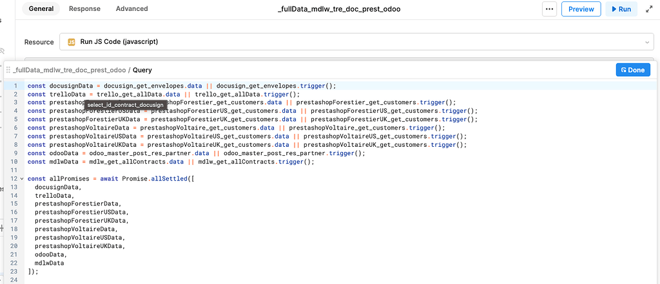Open the Advanced tab
The width and height of the screenshot is (660, 284).
[x=131, y=9]
